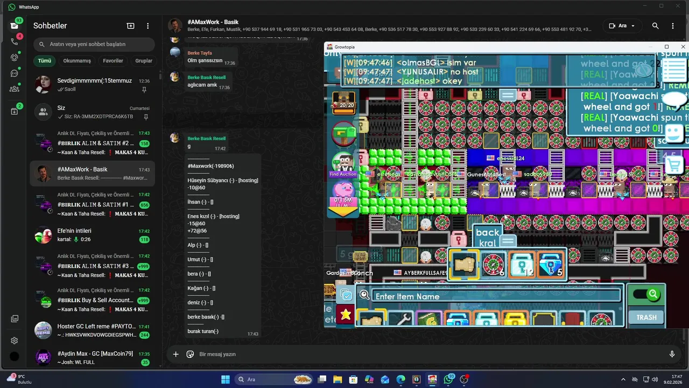Open the media gallery icon above settings
This screenshot has height=388, width=689.
pyautogui.click(x=15, y=318)
